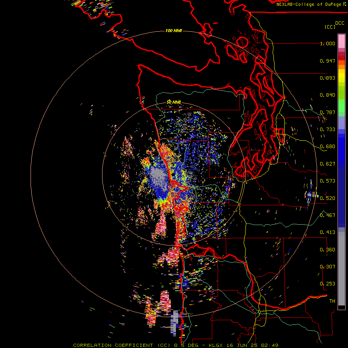The width and height of the screenshot is (348, 348).
Task: Click the 0.787 scale value
Action: tap(328, 112)
